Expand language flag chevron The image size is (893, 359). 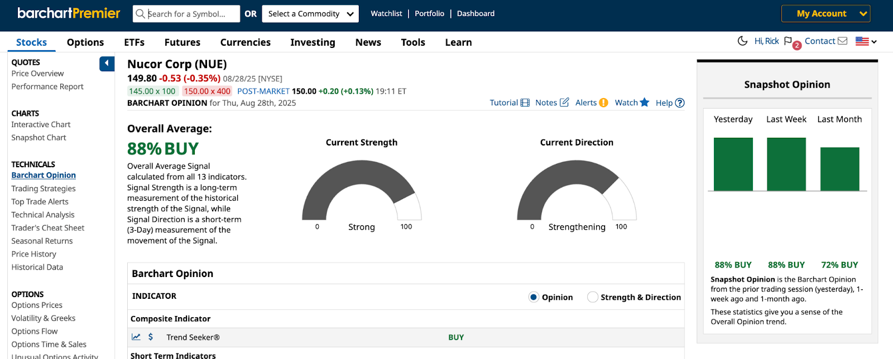click(x=874, y=42)
